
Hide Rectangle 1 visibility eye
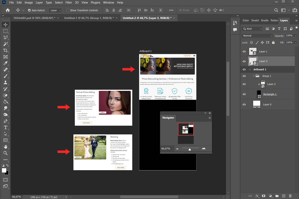tap(244, 94)
